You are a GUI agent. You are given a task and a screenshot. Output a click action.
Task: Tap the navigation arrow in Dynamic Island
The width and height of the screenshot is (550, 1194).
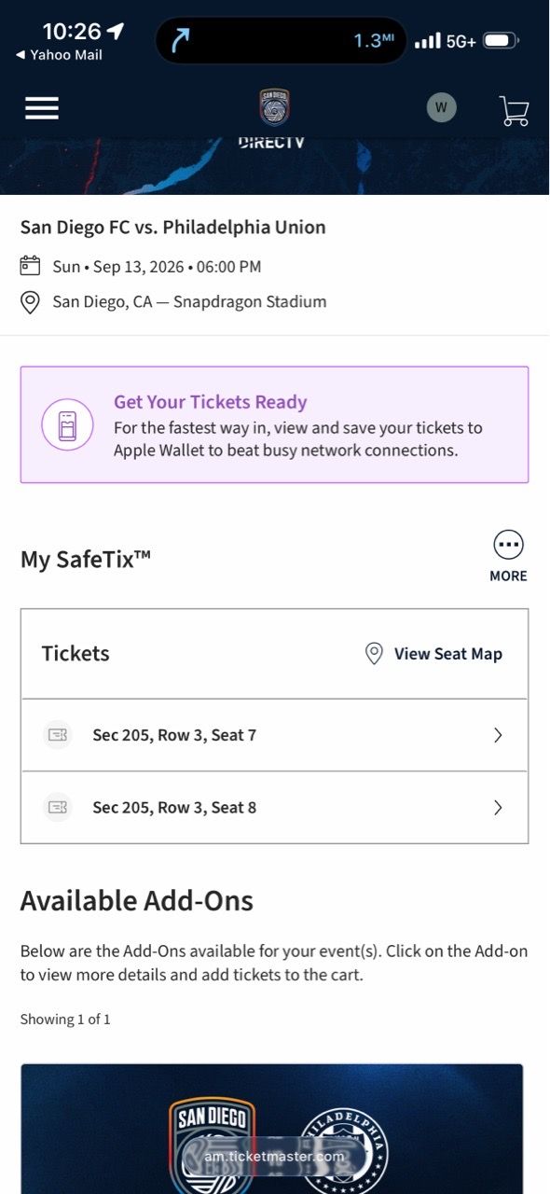[181, 41]
